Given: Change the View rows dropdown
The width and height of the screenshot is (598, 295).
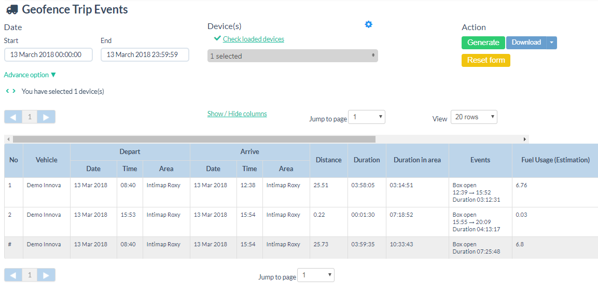Looking at the screenshot, I should click(474, 117).
